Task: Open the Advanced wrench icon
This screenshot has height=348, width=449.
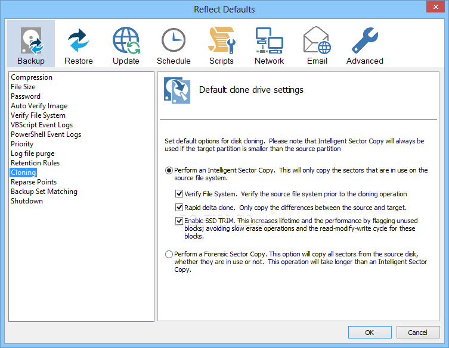Action: point(365,40)
